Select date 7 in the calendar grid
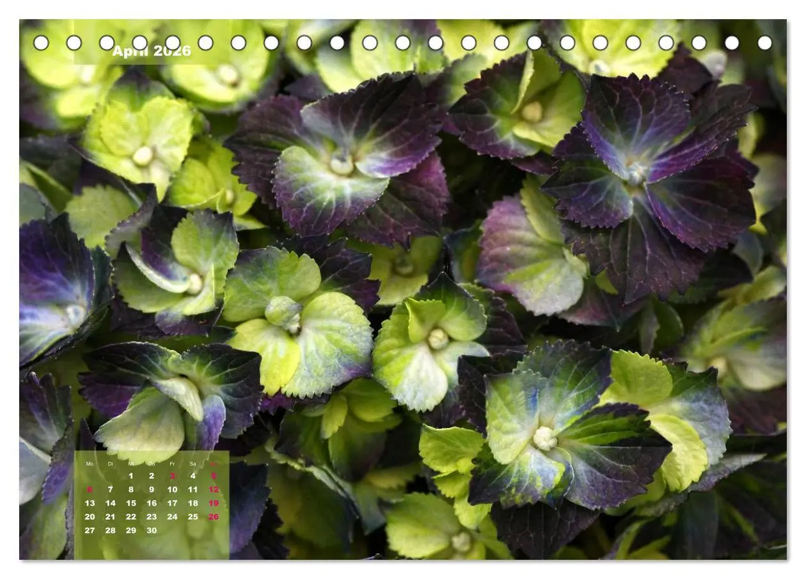The image size is (806, 579). click(x=110, y=489)
